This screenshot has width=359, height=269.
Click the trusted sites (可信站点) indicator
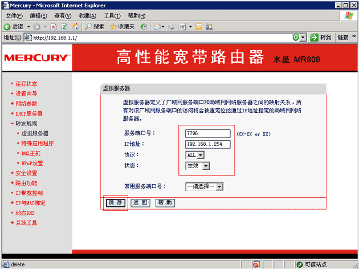(313, 264)
